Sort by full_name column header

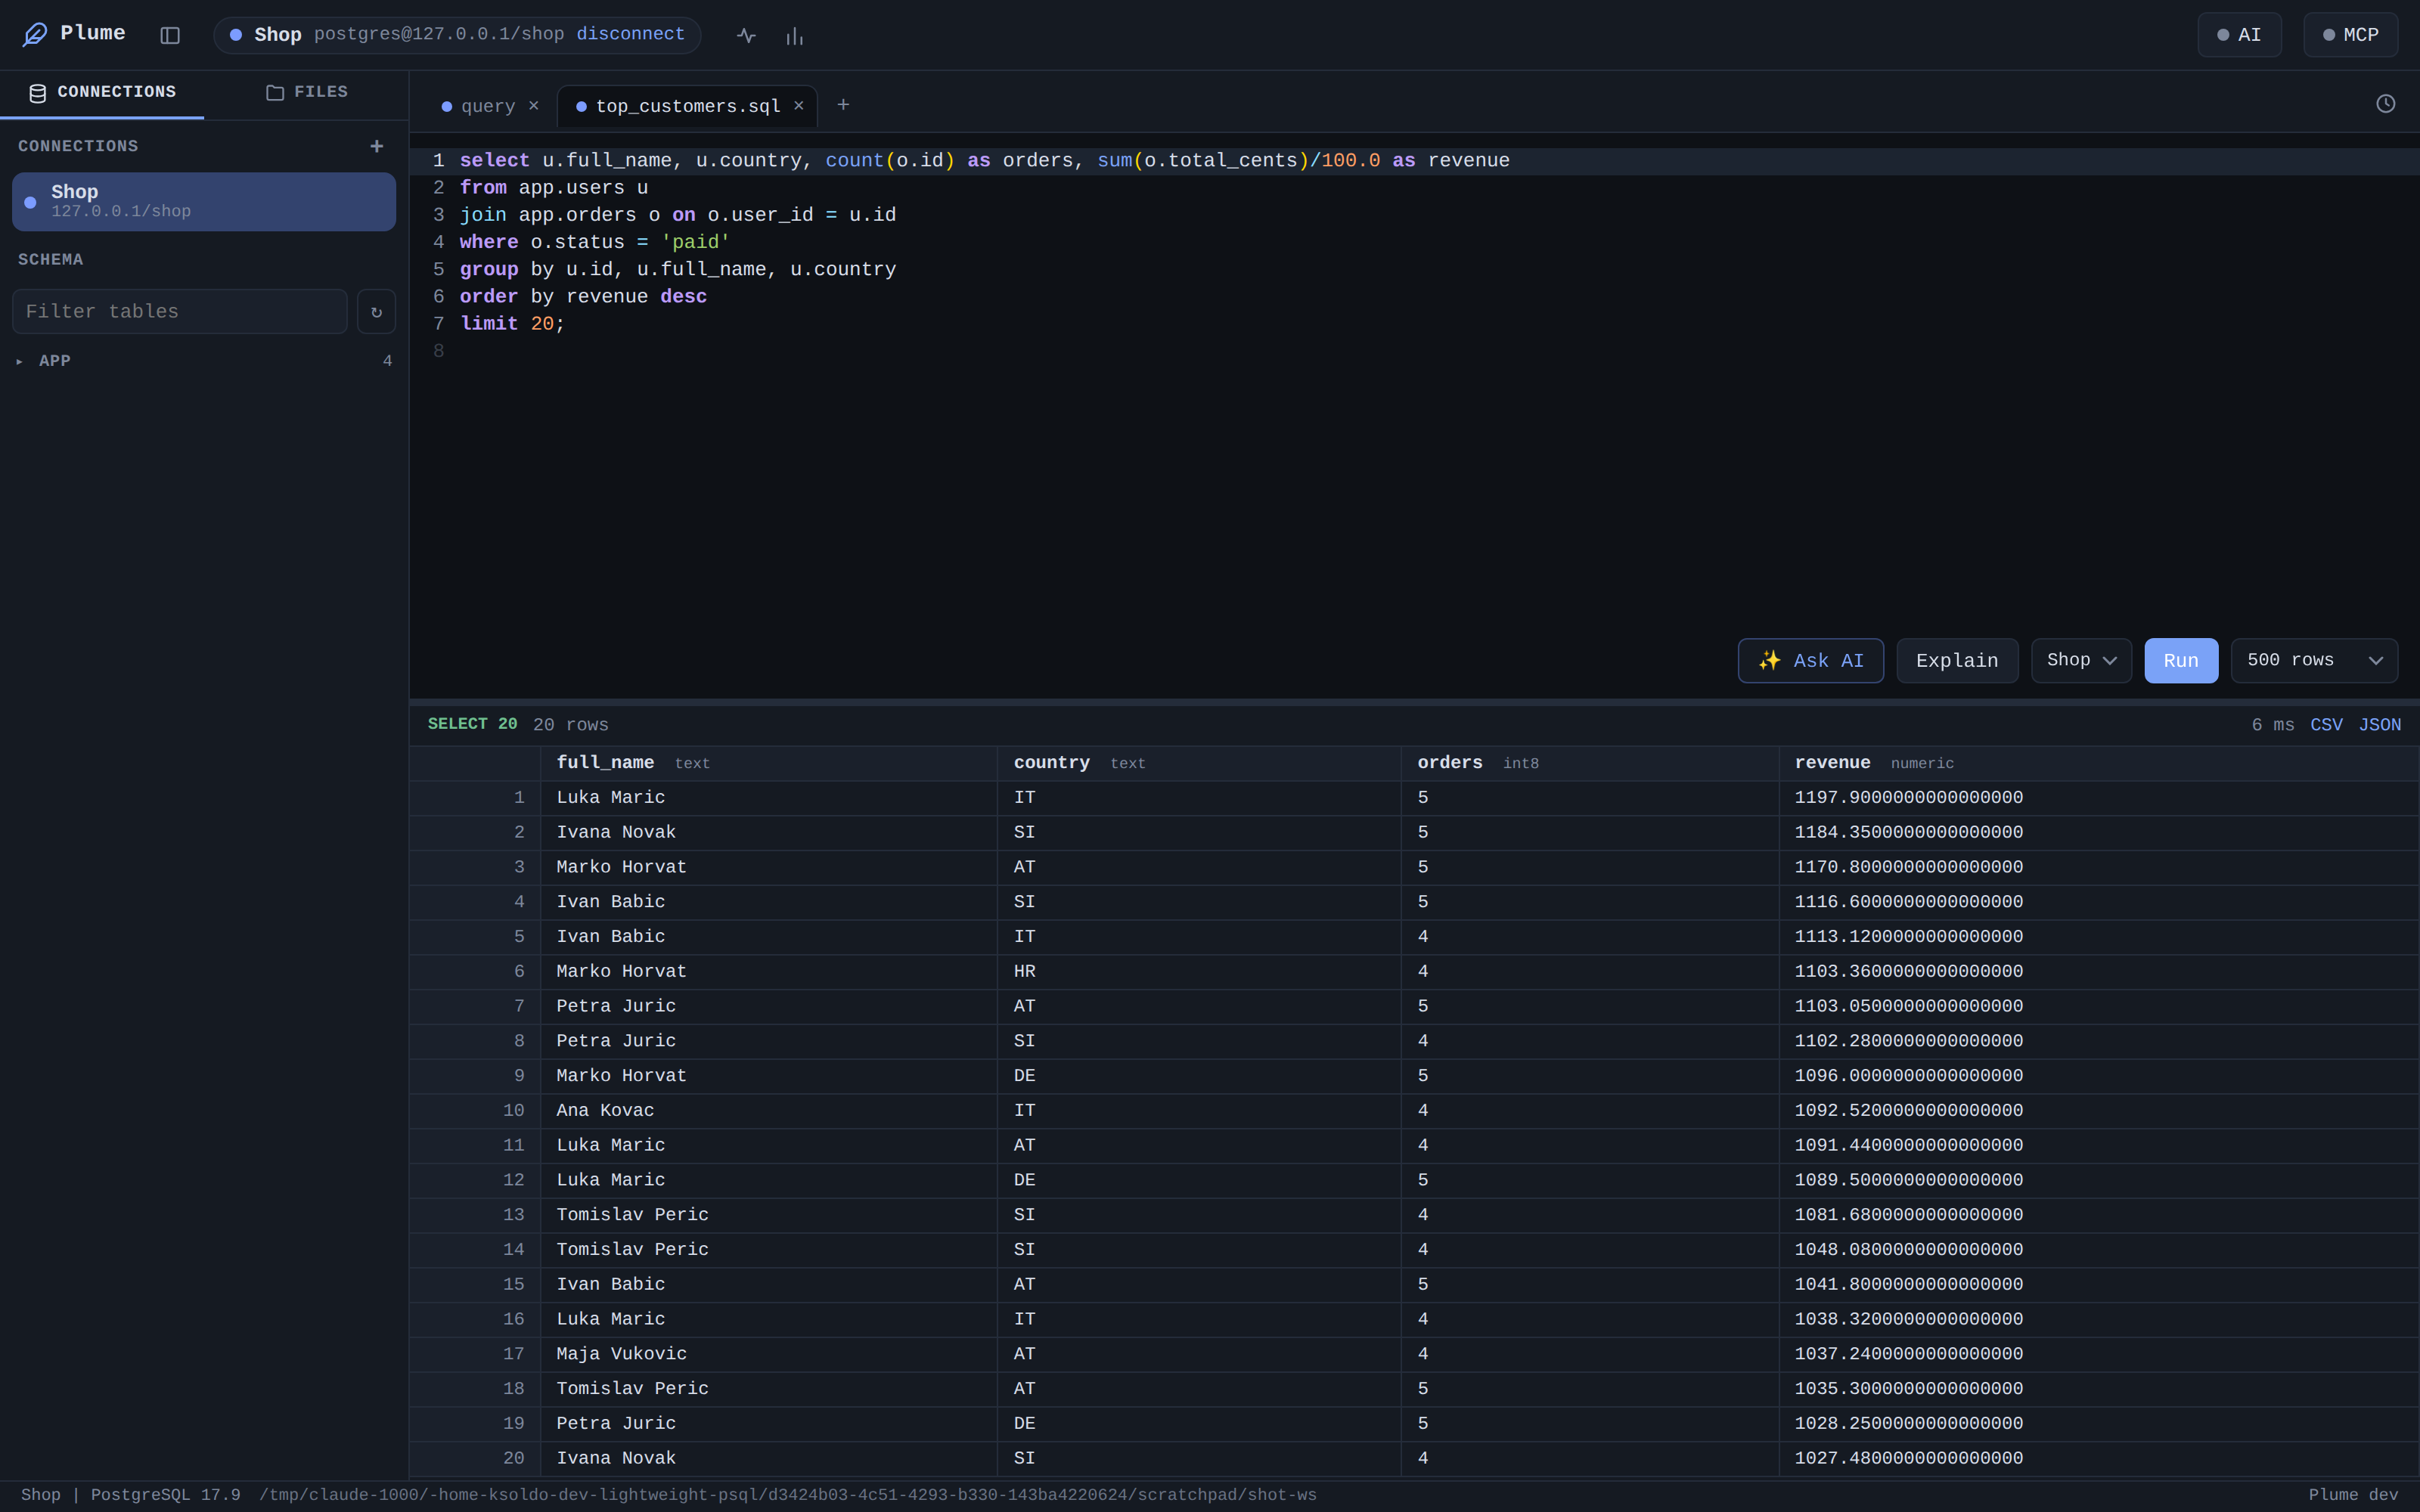pos(768,763)
